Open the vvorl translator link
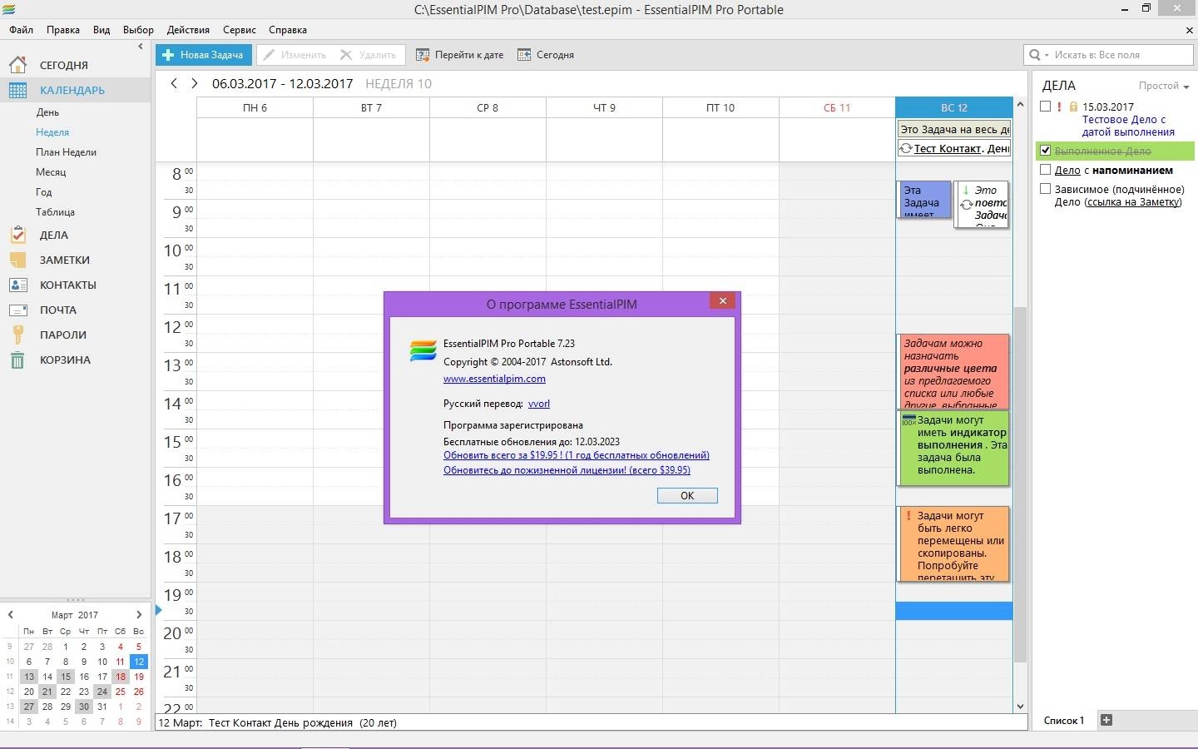This screenshot has width=1198, height=749. [539, 404]
